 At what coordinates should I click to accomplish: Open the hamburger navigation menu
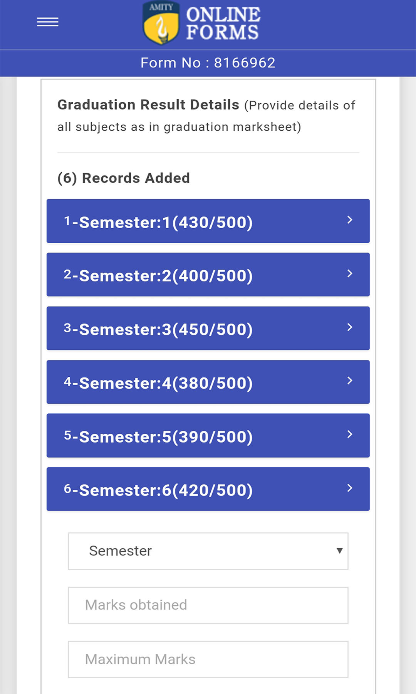(x=47, y=22)
